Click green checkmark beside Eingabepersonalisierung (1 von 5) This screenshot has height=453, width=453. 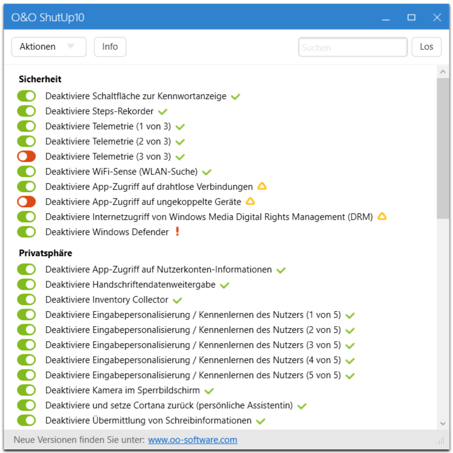coord(350,315)
